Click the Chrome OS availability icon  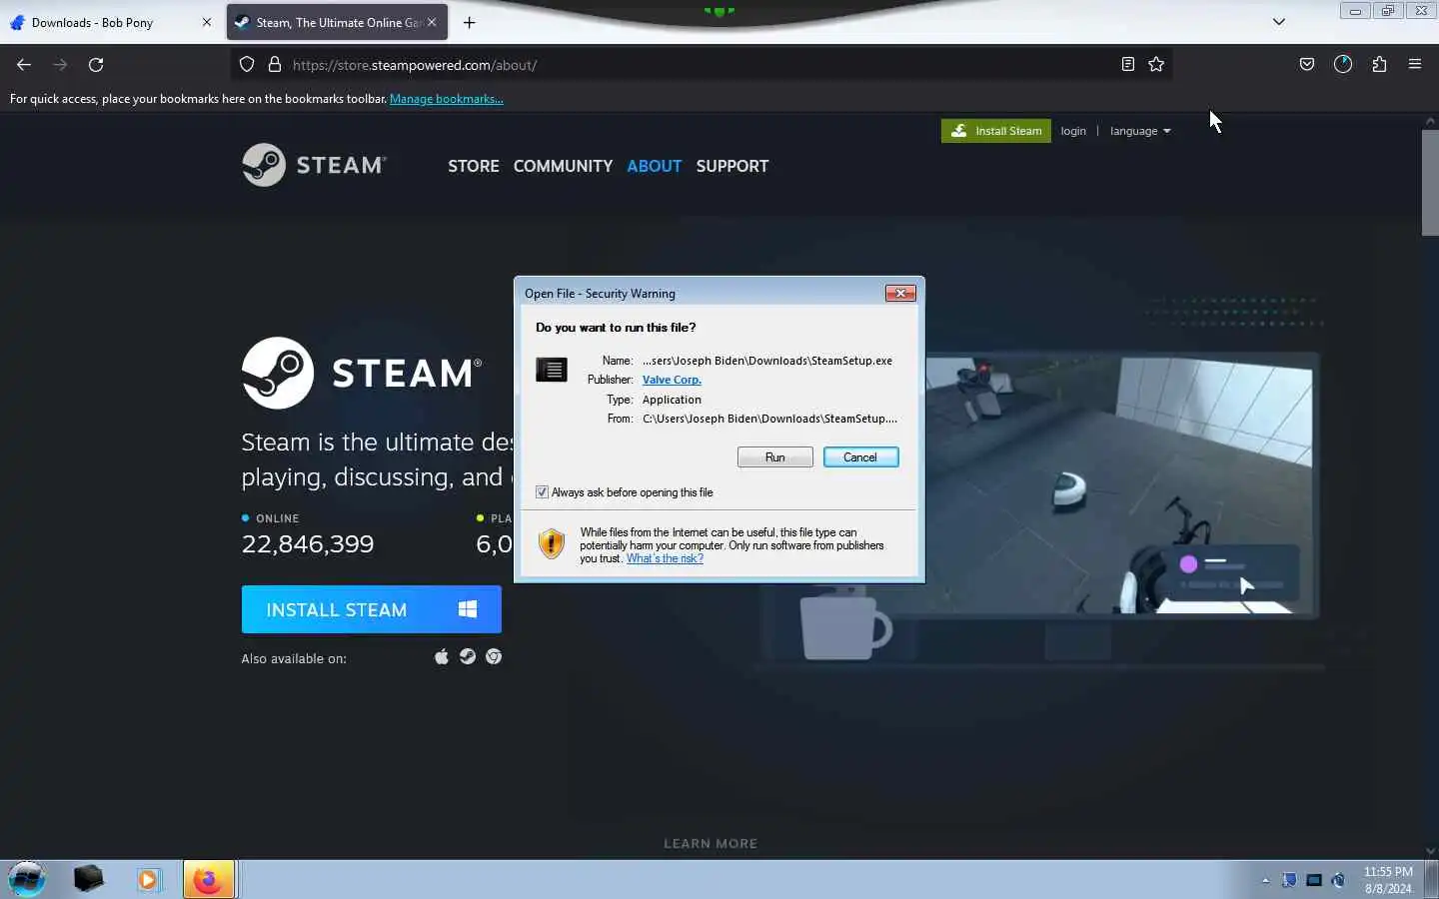coord(494,657)
